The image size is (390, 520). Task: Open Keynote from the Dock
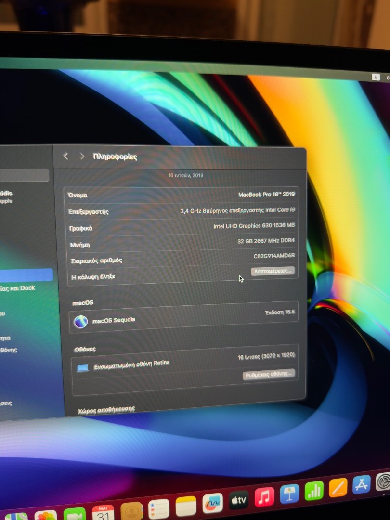click(289, 494)
